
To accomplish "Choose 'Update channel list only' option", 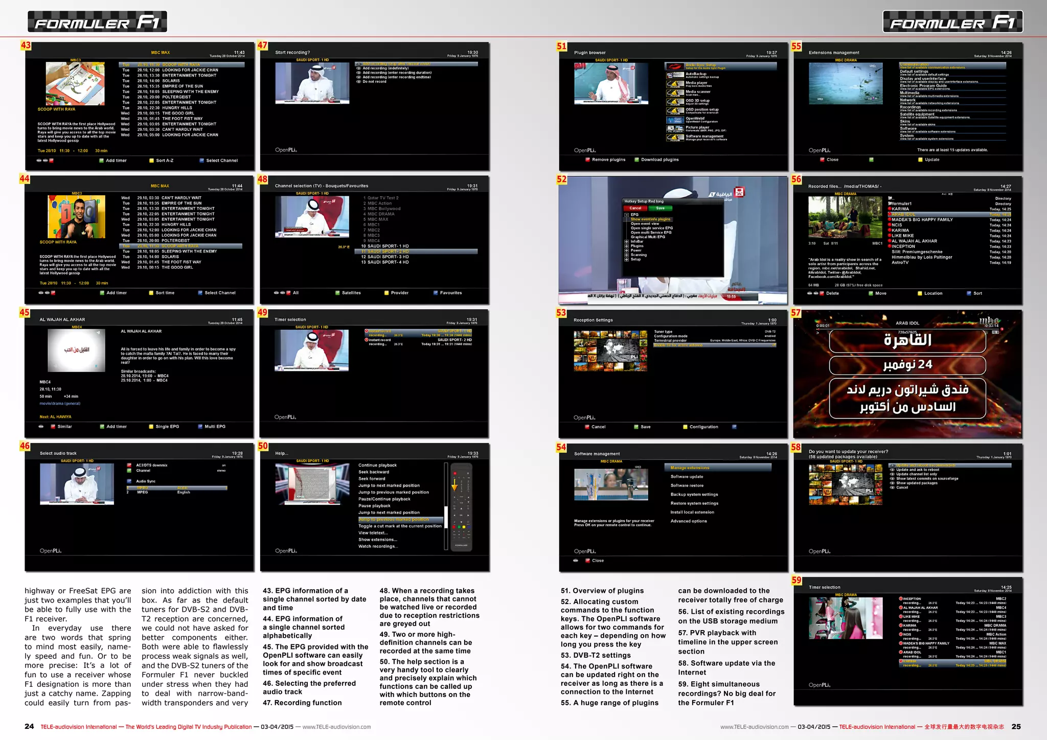I will [x=913, y=474].
